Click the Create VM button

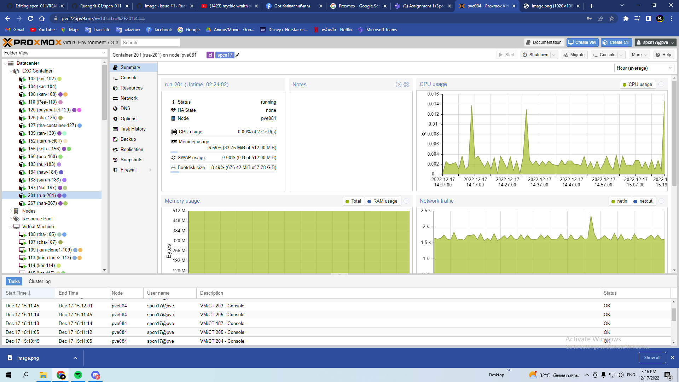pos(582,42)
